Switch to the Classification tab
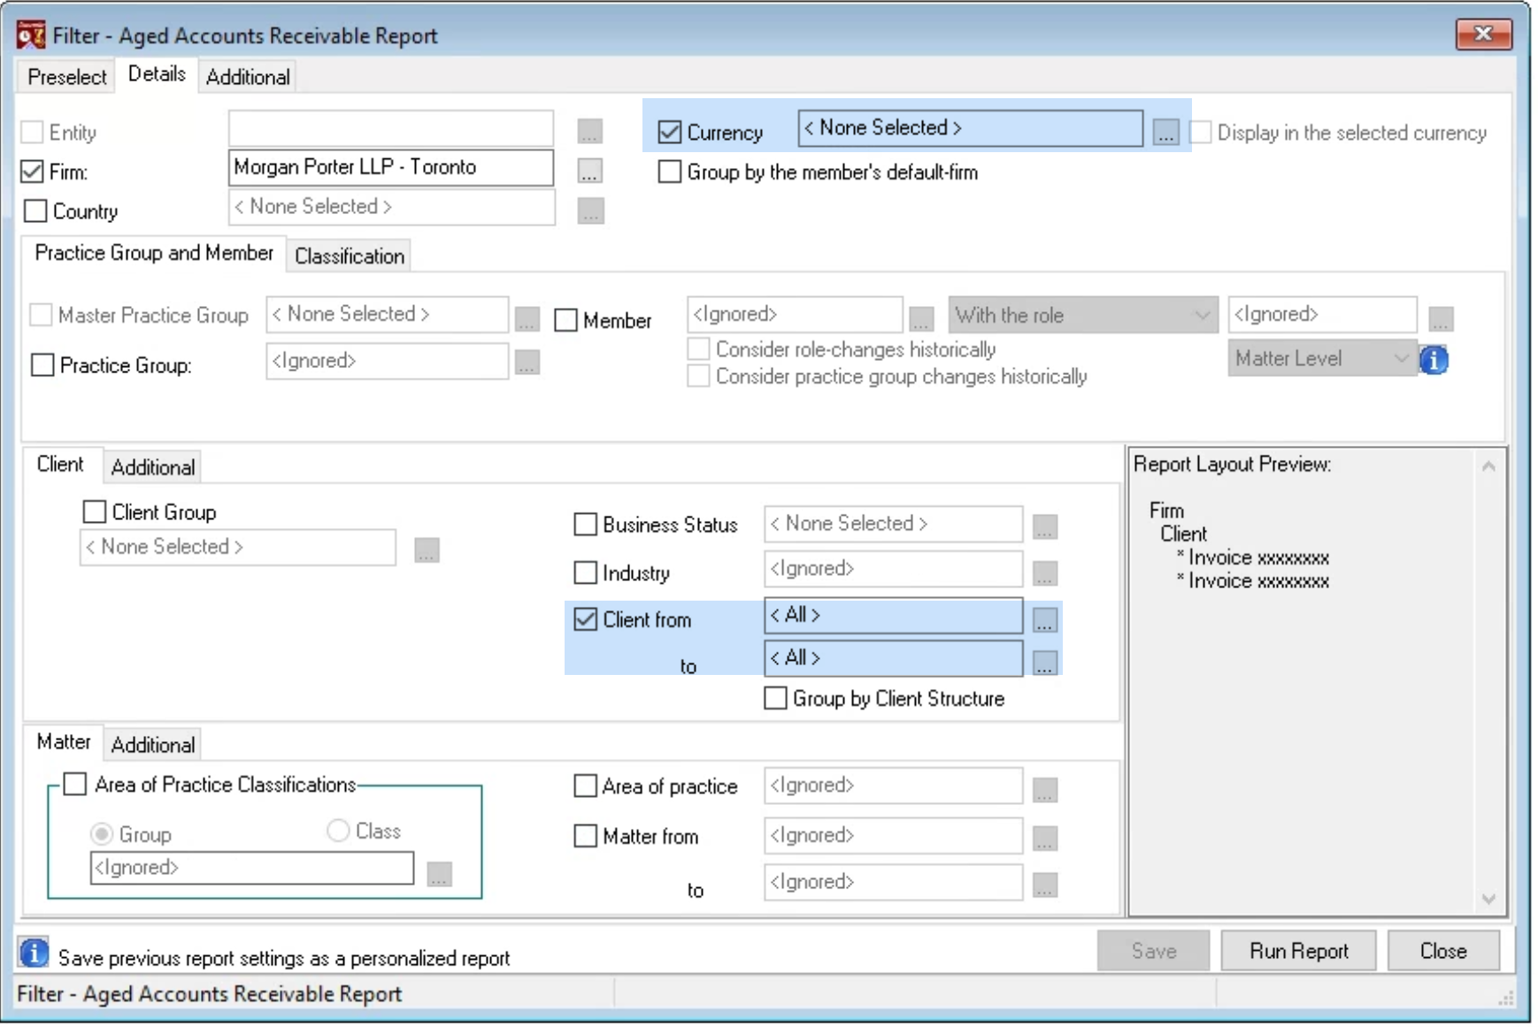 coord(350,256)
